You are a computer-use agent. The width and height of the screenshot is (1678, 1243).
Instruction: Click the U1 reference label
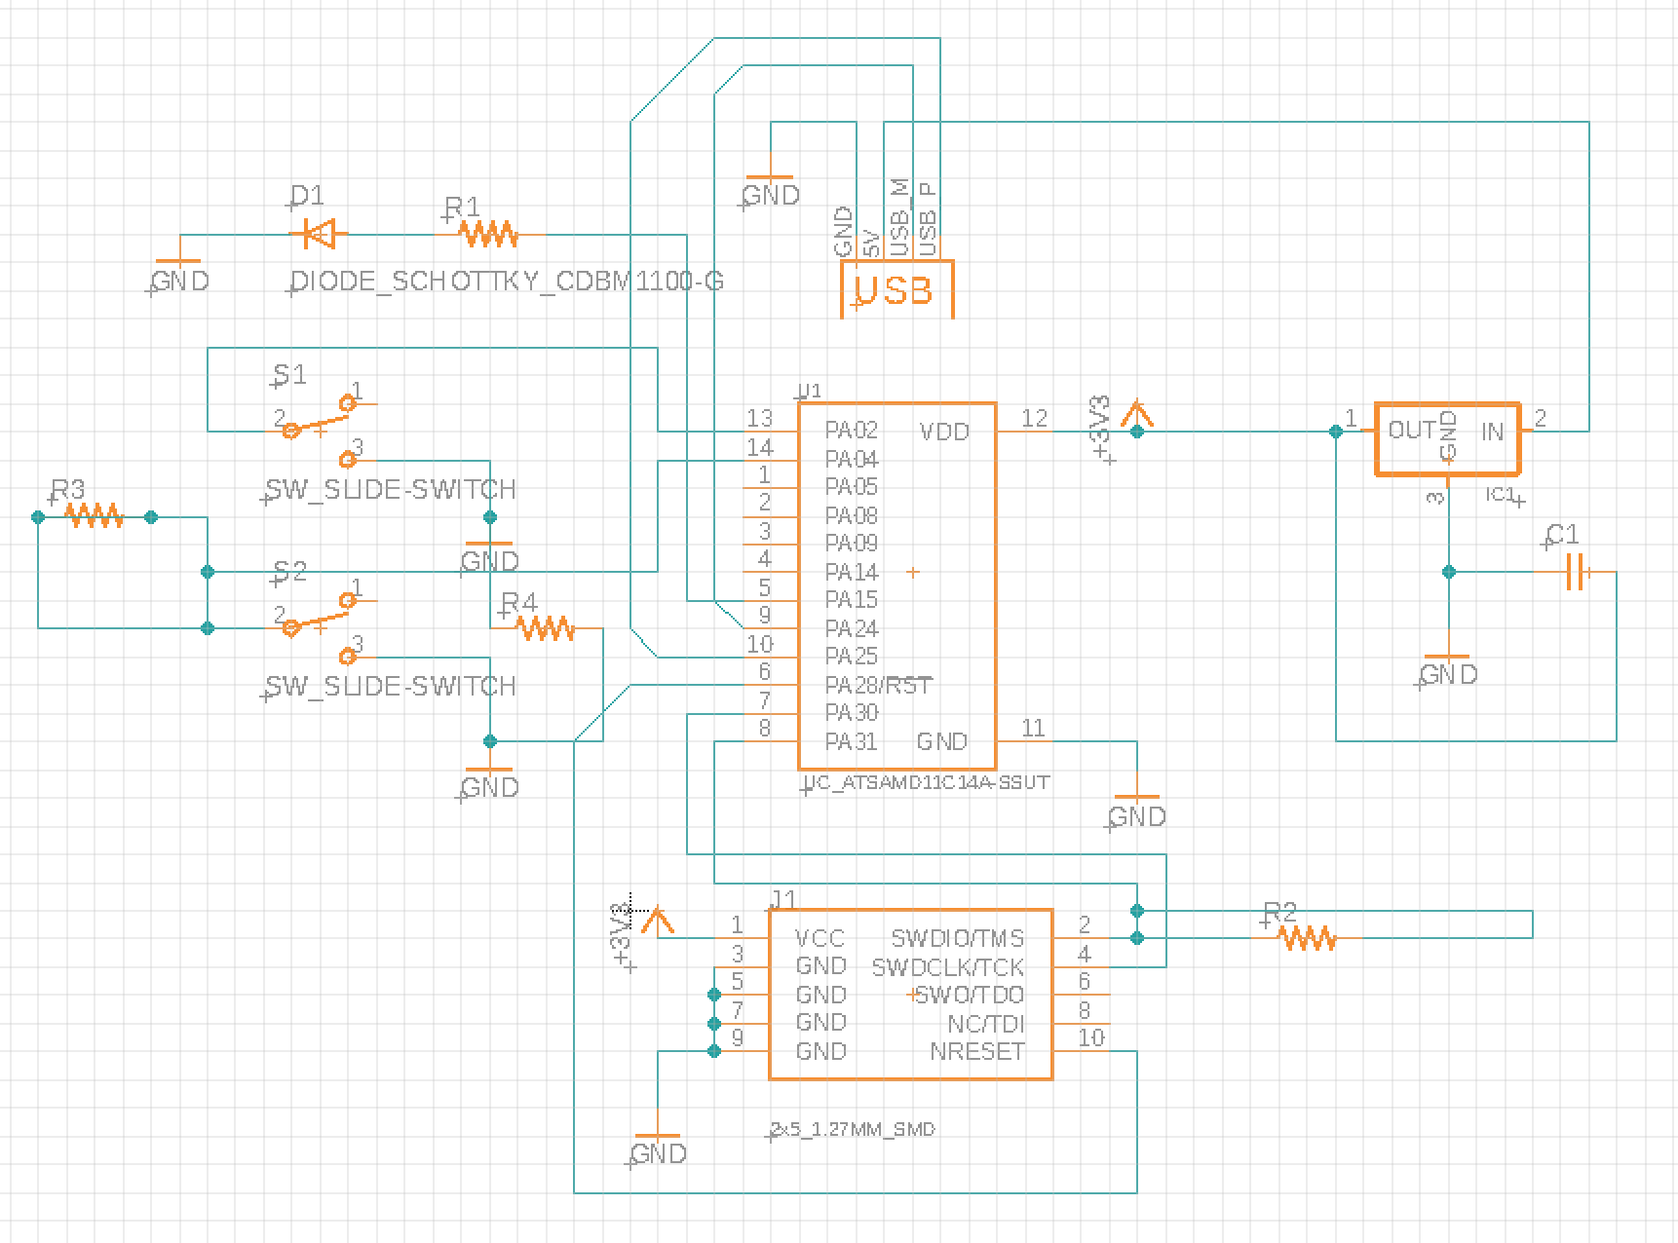pos(811,392)
